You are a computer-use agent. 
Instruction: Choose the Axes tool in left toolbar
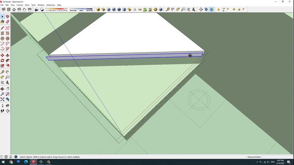(x=2, y=82)
